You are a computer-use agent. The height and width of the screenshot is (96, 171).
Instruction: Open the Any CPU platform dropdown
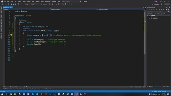tap(36, 4)
